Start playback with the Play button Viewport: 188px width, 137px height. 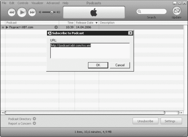pos(22,12)
